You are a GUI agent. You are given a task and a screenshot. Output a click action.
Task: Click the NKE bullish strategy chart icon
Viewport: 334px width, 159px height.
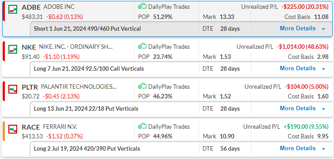13,49
